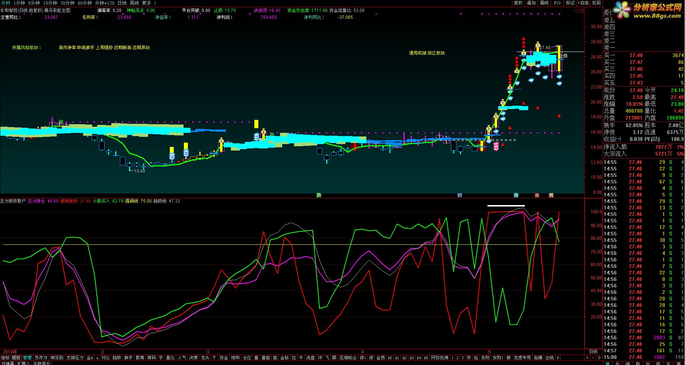
Task: Click the 榜 marker at the main chart's bottom
Action: (x=551, y=195)
